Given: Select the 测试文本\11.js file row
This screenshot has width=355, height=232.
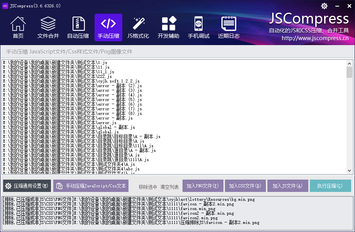Looking at the screenshot, I should point(56,67).
